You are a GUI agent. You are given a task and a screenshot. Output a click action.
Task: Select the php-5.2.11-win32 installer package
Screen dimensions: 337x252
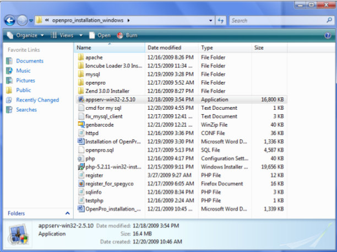(x=109, y=166)
